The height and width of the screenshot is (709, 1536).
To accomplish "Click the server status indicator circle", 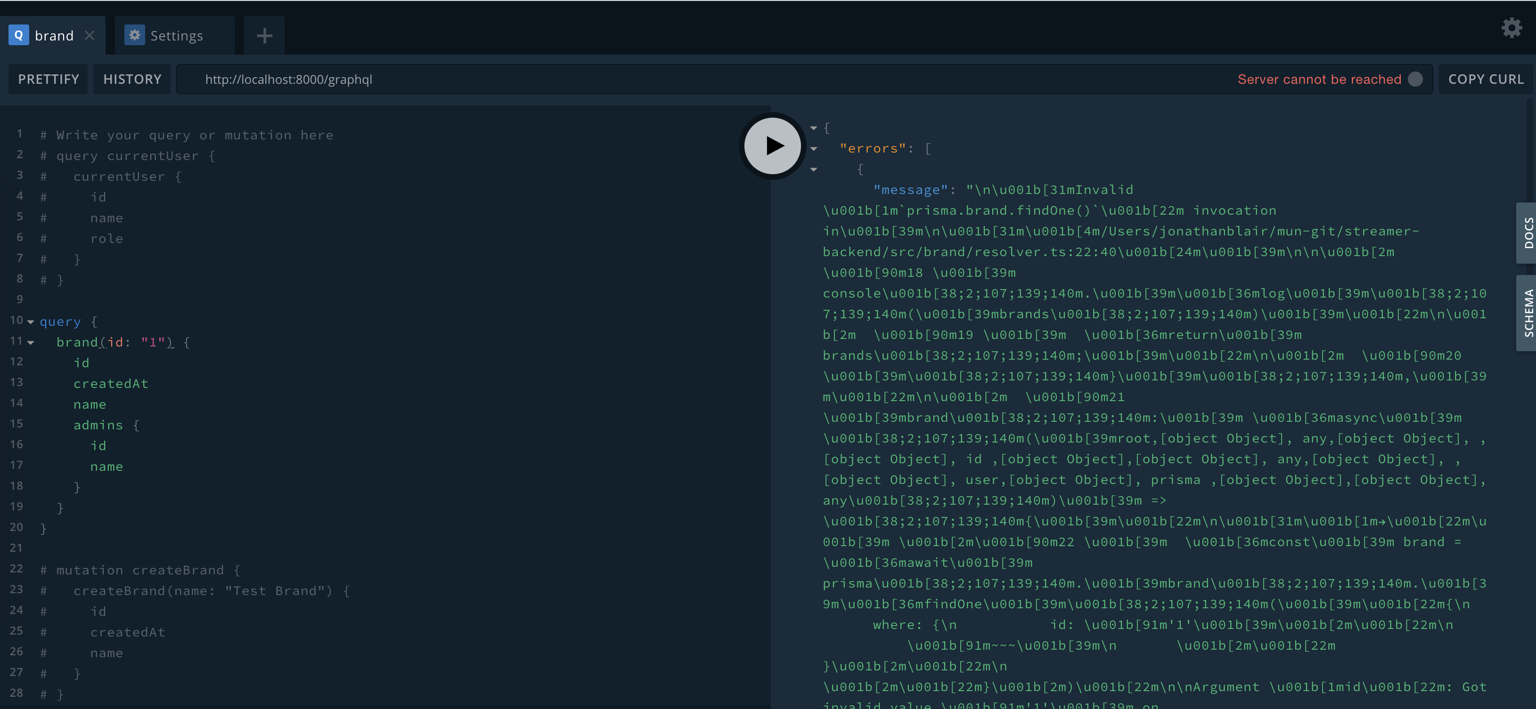I will (x=1414, y=78).
